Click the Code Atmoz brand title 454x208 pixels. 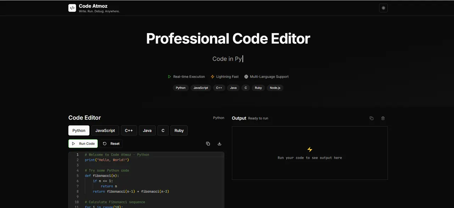click(93, 6)
